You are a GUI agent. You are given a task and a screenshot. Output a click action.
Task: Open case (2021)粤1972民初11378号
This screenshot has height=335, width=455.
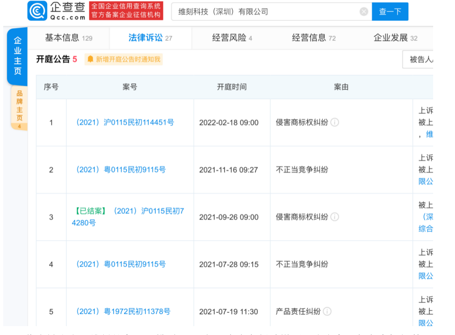click(123, 312)
